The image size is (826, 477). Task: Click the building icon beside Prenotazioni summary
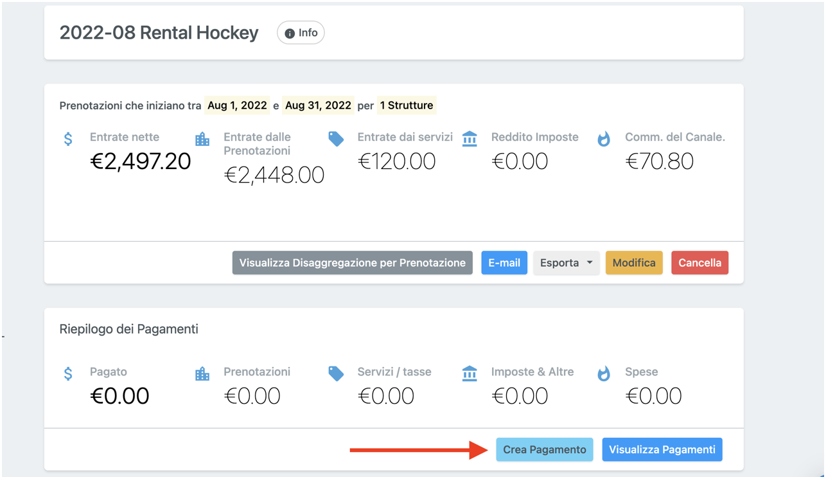click(x=202, y=373)
